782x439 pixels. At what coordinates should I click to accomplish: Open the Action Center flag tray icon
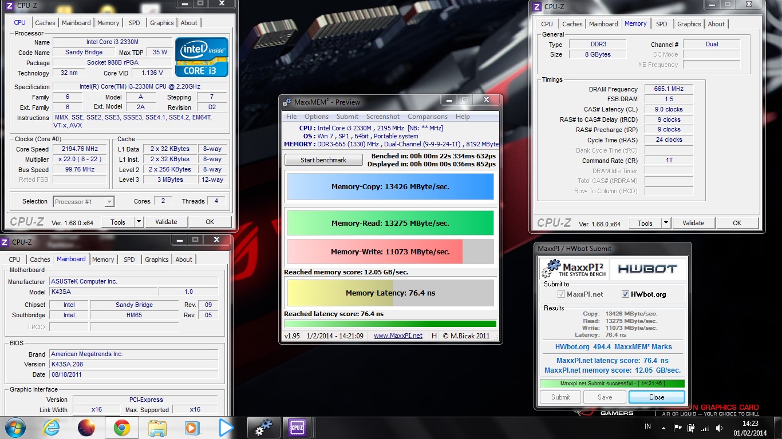tap(677, 428)
